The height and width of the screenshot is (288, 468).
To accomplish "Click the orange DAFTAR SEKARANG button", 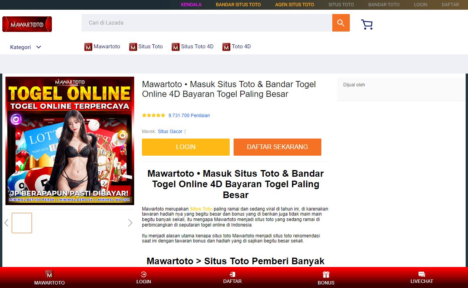I will [x=277, y=147].
